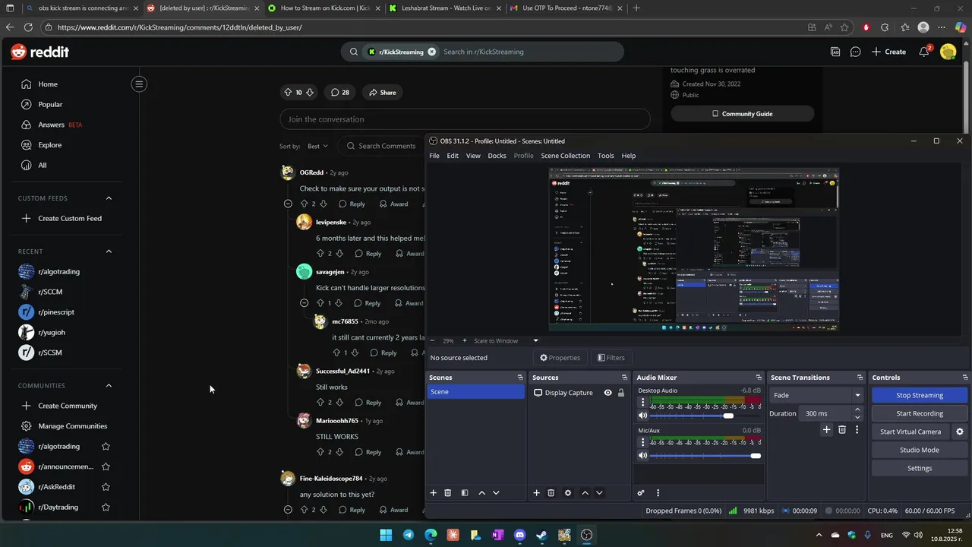Viewport: 972px width, 547px height.
Task: Open Reddit notifications bell
Action: 924,52
